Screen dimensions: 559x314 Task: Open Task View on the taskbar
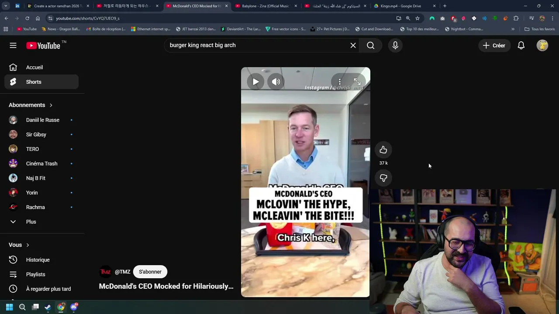pyautogui.click(x=35, y=307)
